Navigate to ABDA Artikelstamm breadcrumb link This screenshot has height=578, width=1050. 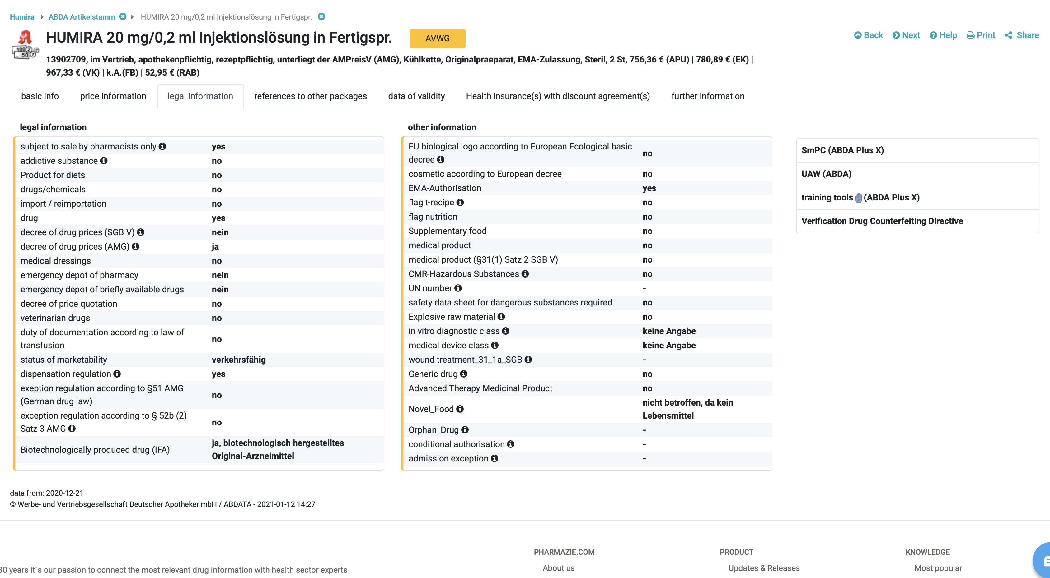82,17
